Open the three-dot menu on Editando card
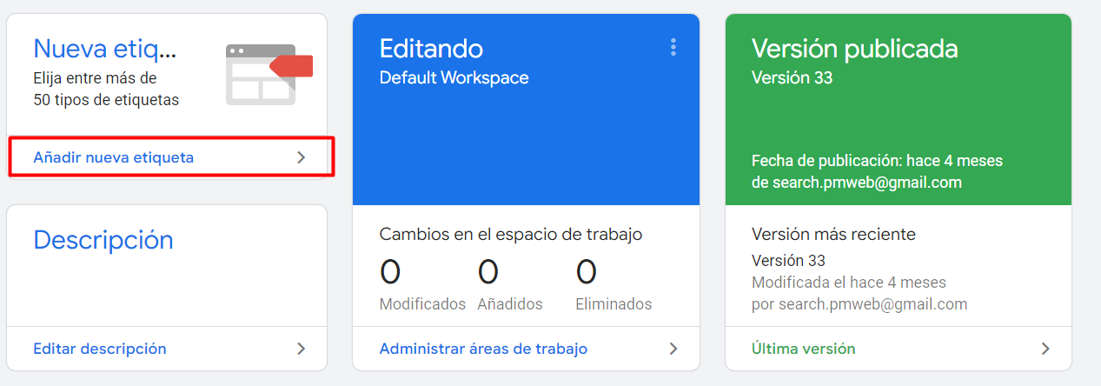This screenshot has height=386, width=1101. (x=673, y=48)
